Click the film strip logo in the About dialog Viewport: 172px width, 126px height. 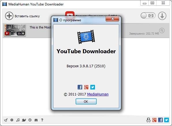[x=86, y=37]
